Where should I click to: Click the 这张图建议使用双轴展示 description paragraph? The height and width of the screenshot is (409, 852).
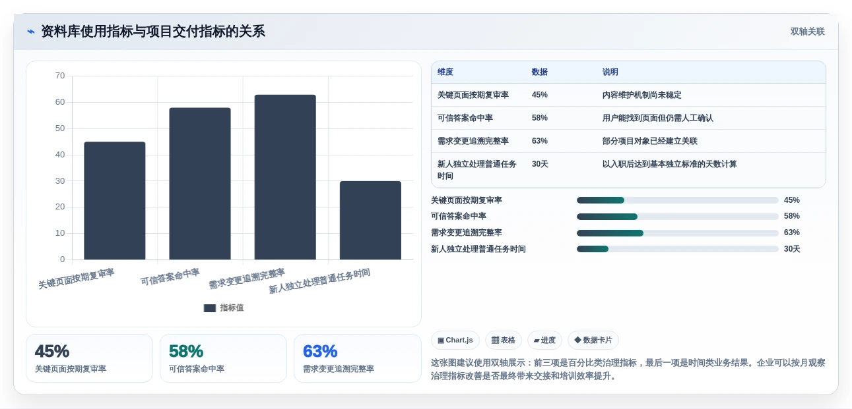pos(628,369)
